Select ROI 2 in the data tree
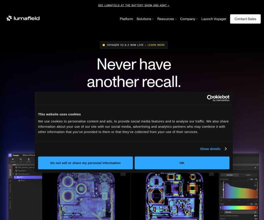 click(x=22, y=181)
